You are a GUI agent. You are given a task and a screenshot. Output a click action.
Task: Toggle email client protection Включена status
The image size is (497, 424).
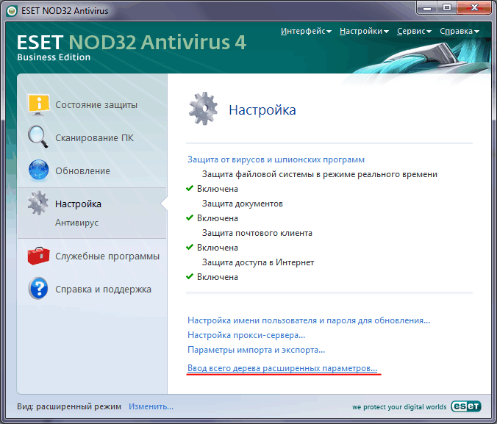(218, 248)
